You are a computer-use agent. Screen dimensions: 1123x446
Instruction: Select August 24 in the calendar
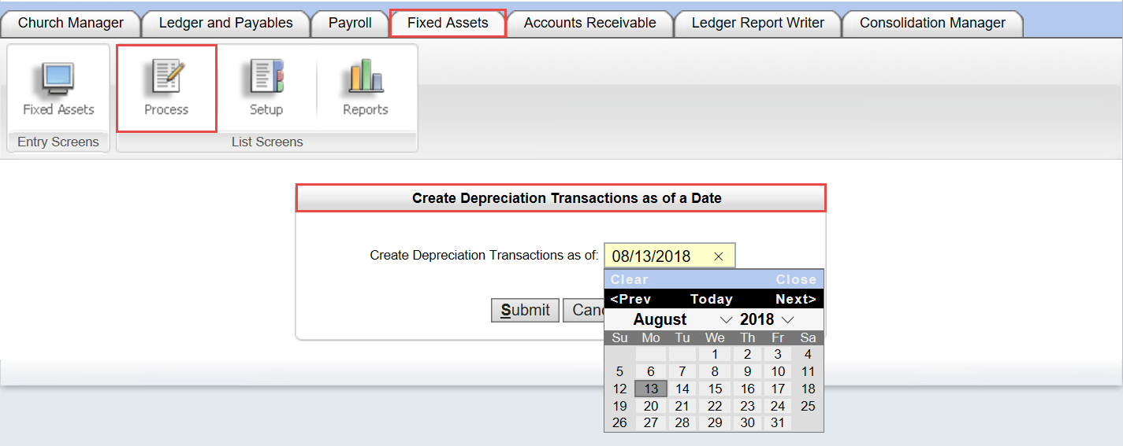pos(778,407)
